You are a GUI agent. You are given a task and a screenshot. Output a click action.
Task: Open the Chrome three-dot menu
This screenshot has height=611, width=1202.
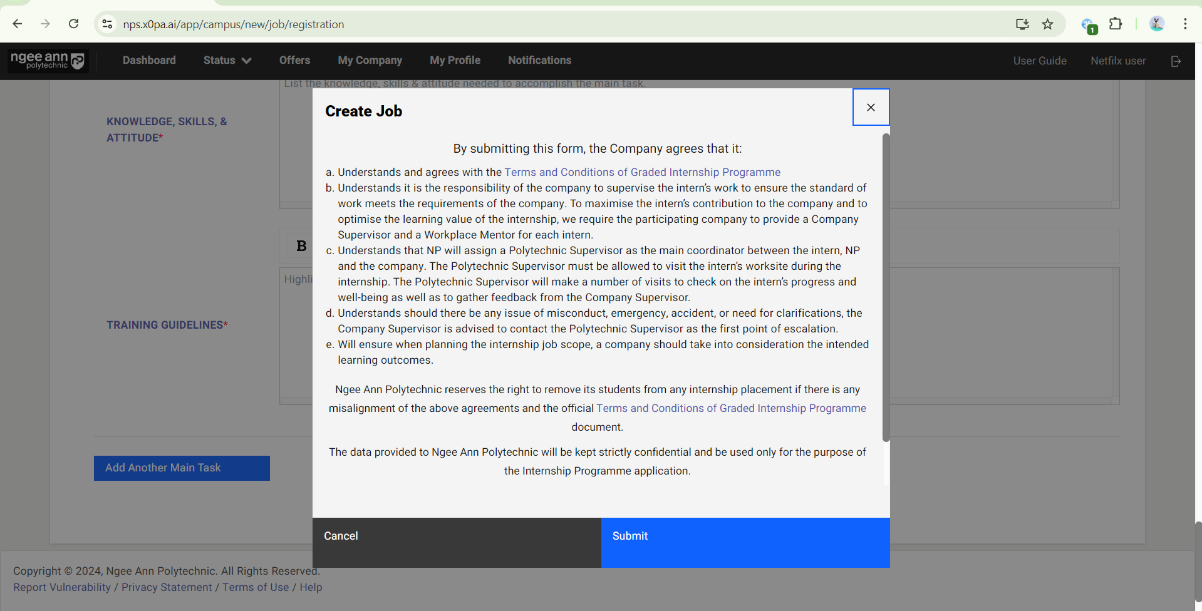click(1185, 24)
